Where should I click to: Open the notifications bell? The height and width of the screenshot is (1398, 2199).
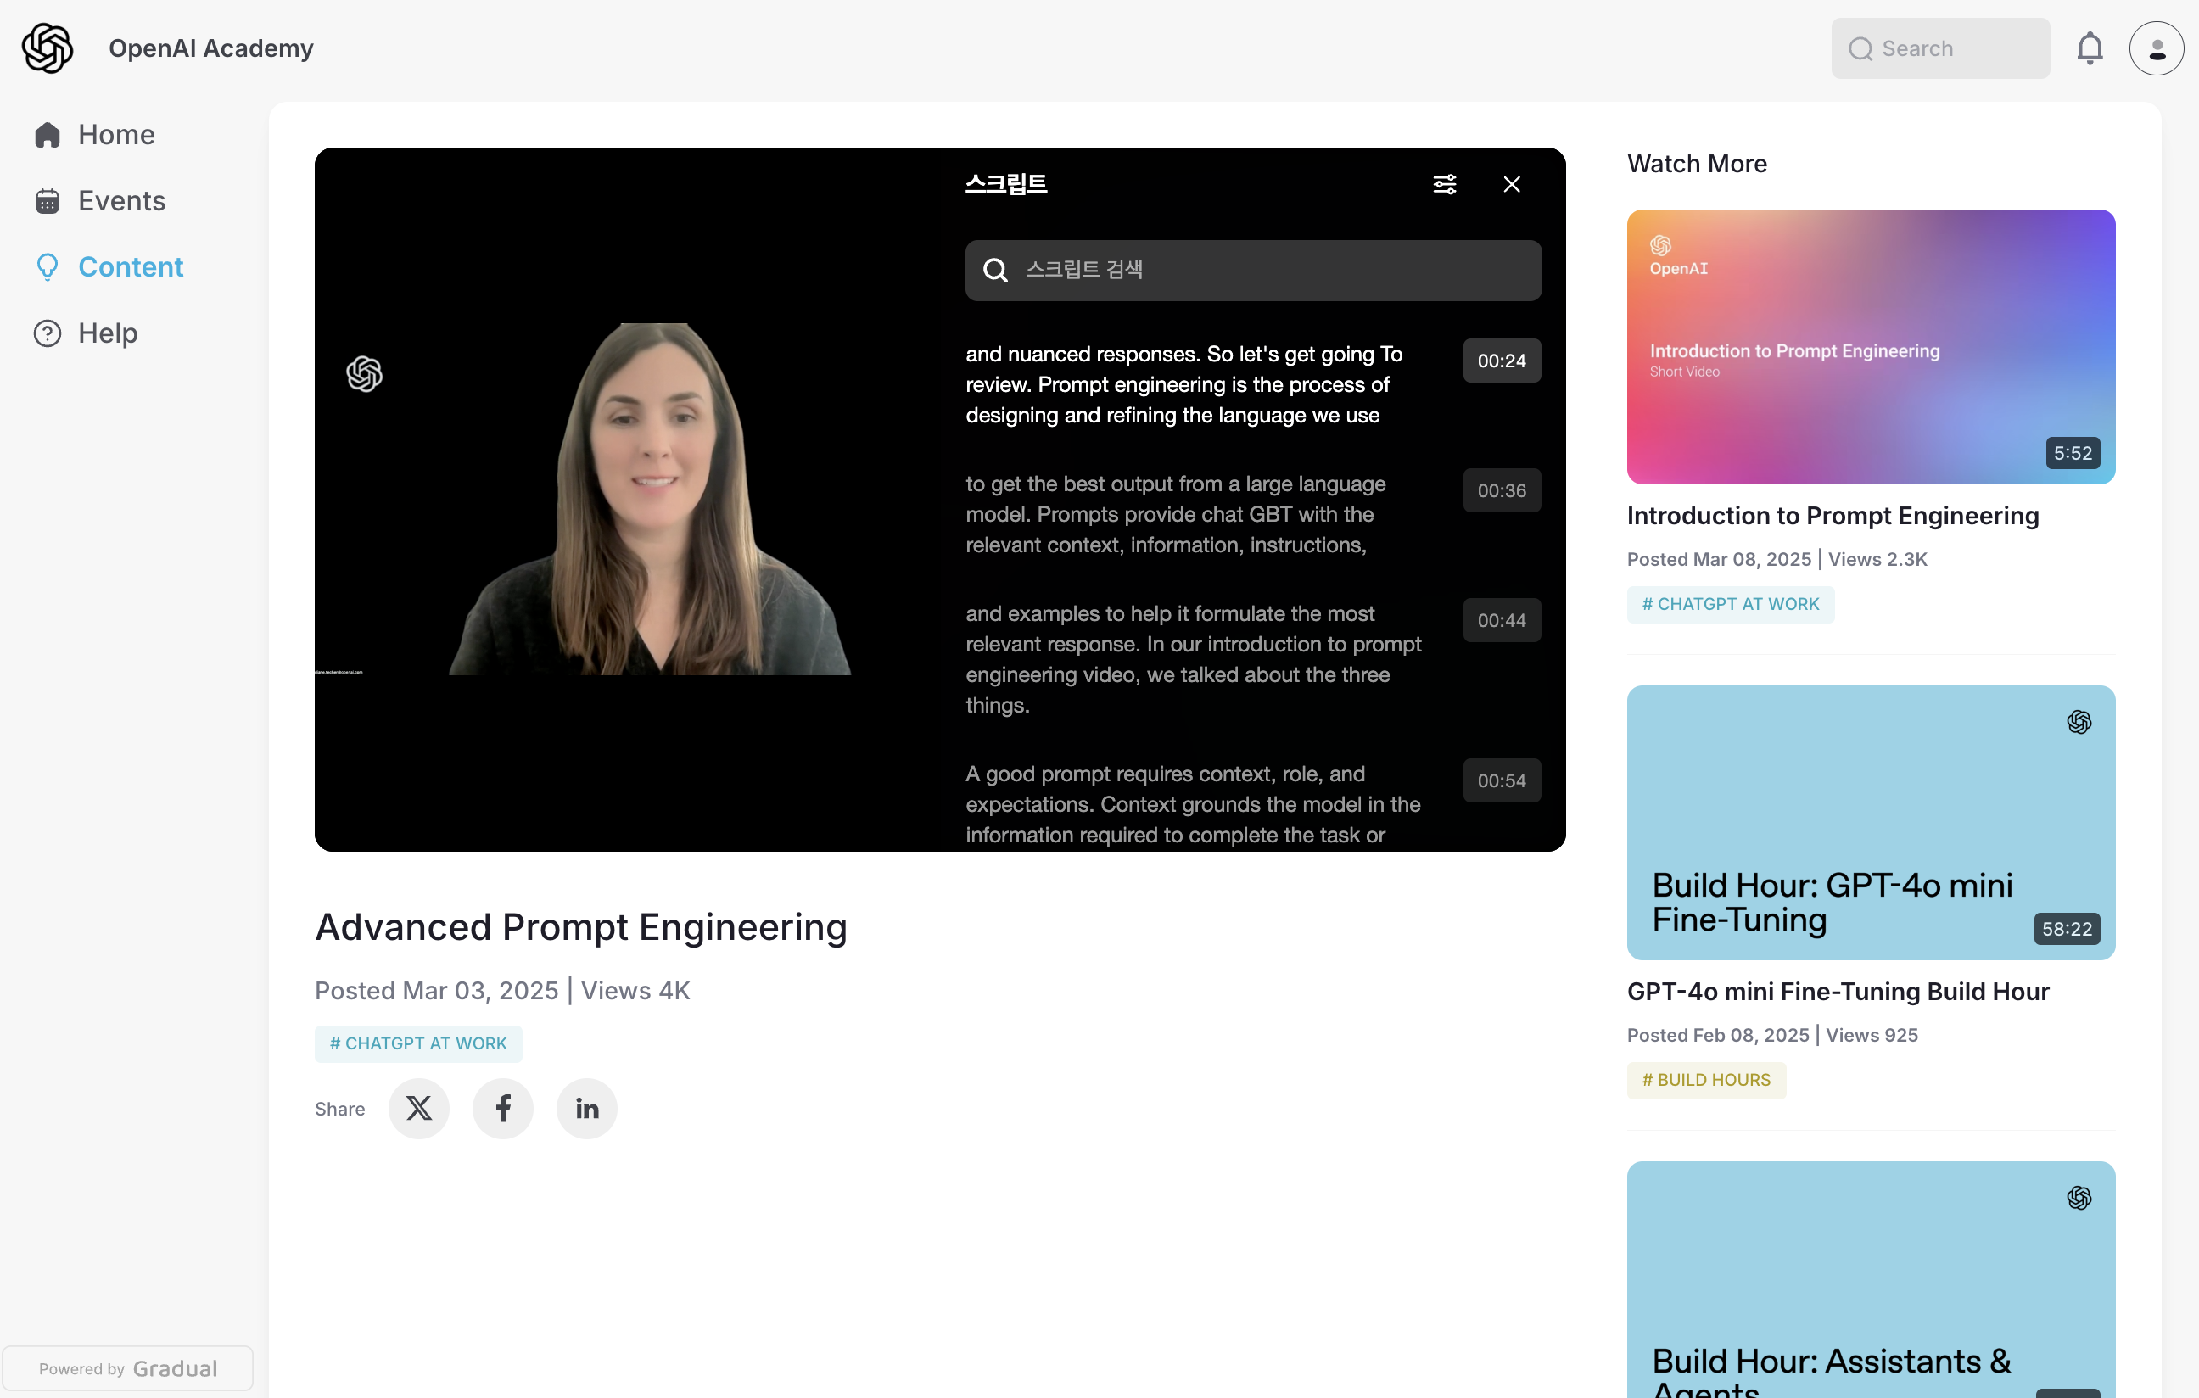point(2089,48)
